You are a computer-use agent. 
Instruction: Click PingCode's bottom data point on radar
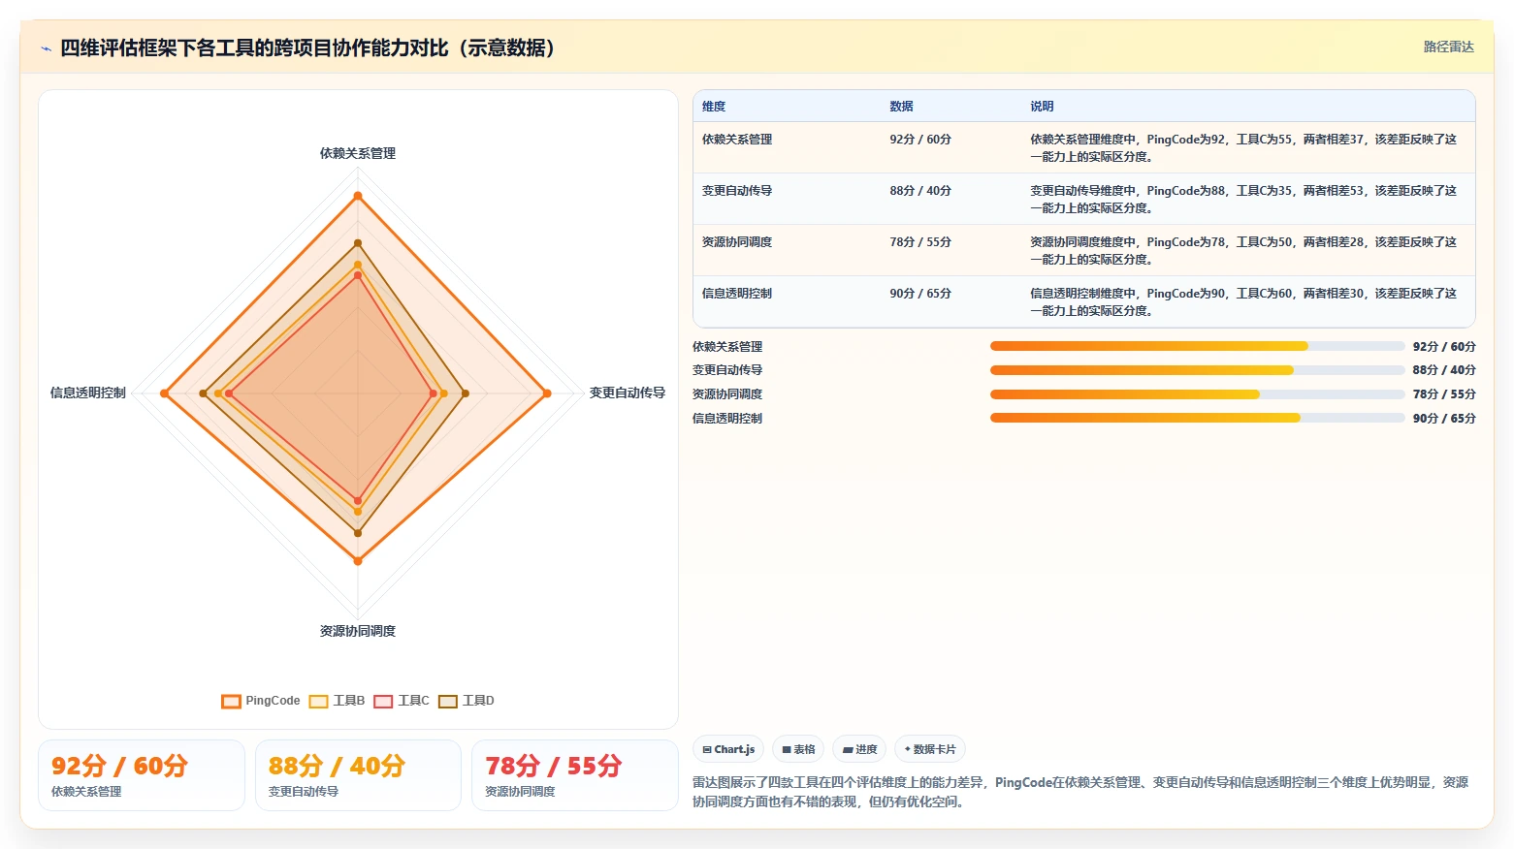(358, 561)
